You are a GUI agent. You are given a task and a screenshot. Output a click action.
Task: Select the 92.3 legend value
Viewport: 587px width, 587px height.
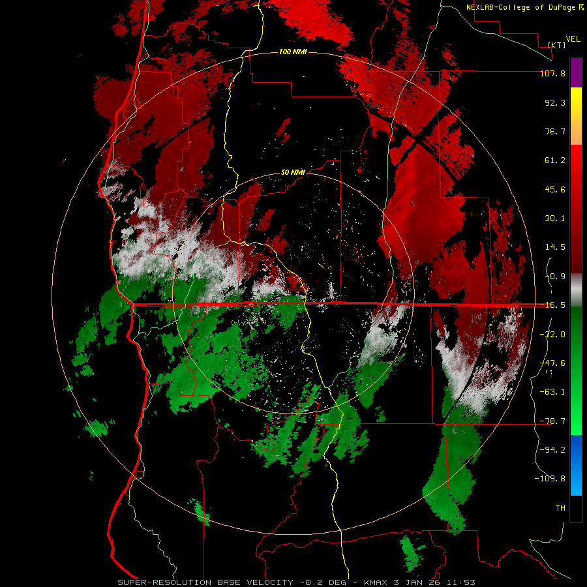[555, 102]
